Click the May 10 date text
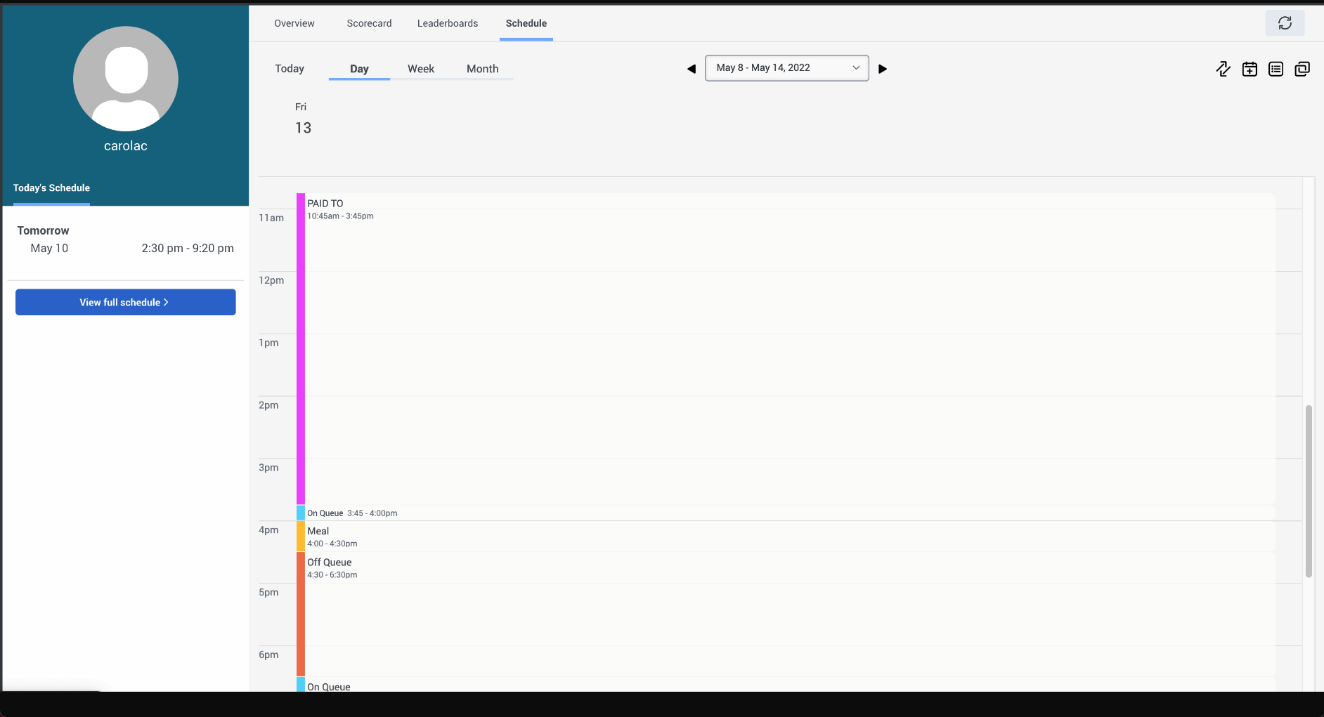1324x717 pixels. [x=49, y=248]
